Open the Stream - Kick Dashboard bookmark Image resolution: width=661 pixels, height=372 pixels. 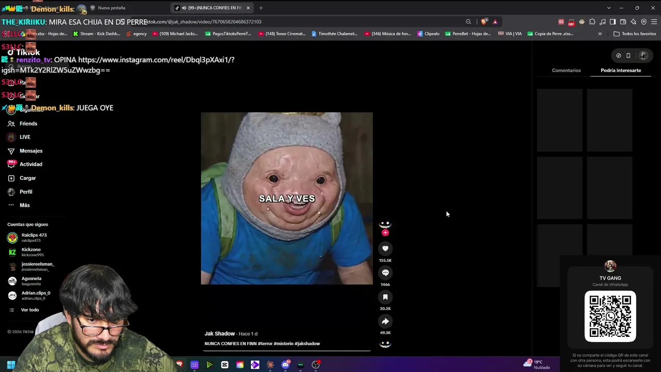tap(97, 34)
